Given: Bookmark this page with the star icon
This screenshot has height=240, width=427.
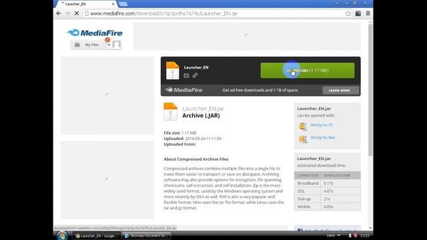Looking at the screenshot, I should [348, 13].
